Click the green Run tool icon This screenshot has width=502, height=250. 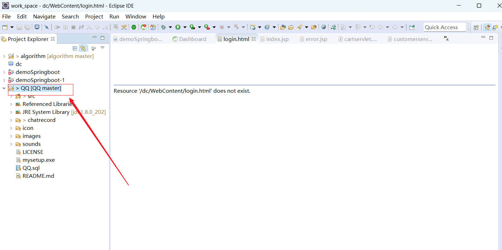178,27
